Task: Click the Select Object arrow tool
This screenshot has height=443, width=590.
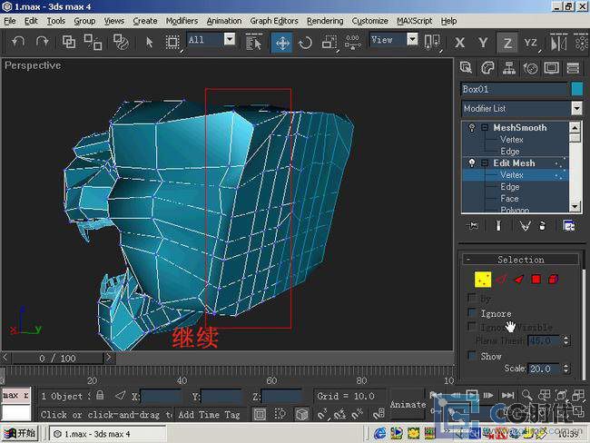Action: (x=150, y=42)
